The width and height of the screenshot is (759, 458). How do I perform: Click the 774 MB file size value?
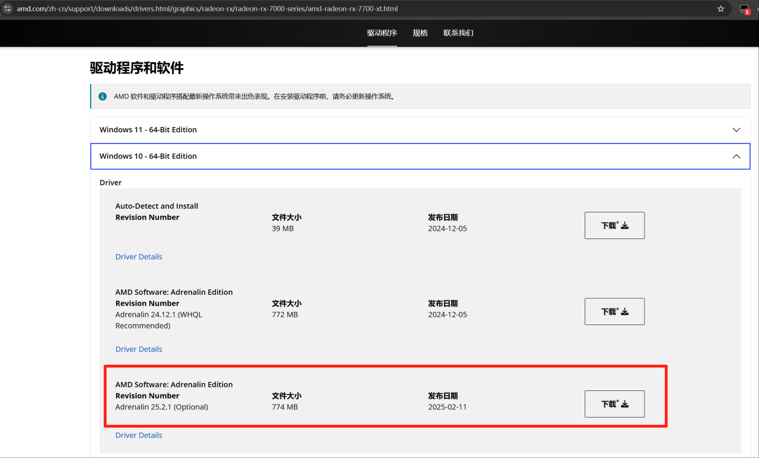pos(285,407)
